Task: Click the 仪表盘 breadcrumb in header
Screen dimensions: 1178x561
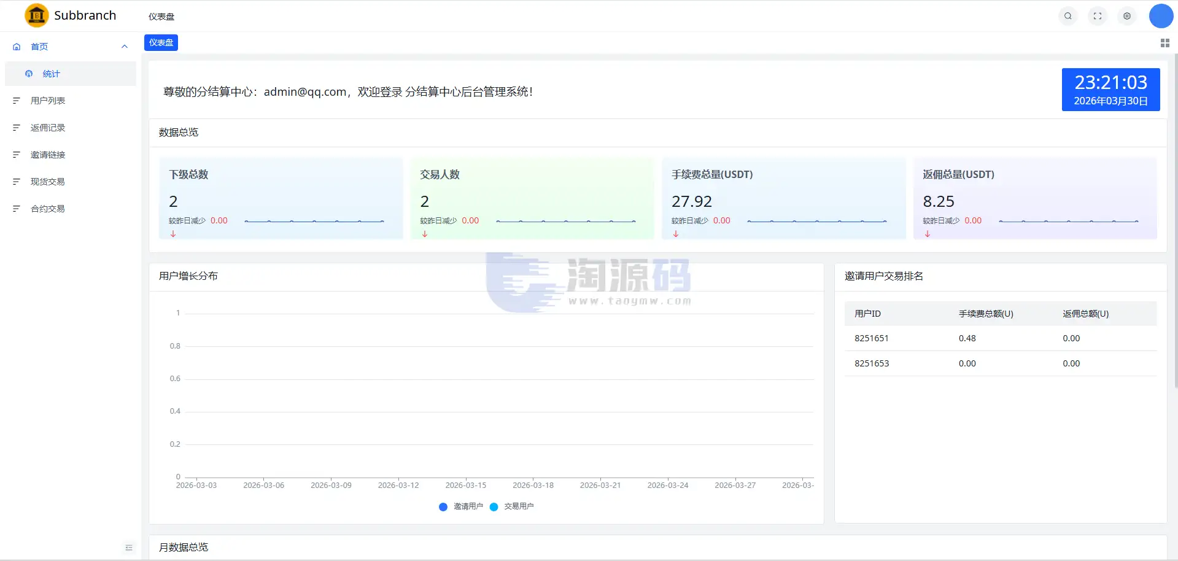Action: (161, 17)
